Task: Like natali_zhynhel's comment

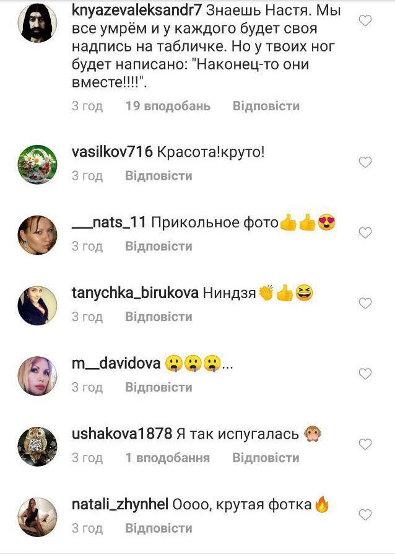Action: tap(365, 514)
